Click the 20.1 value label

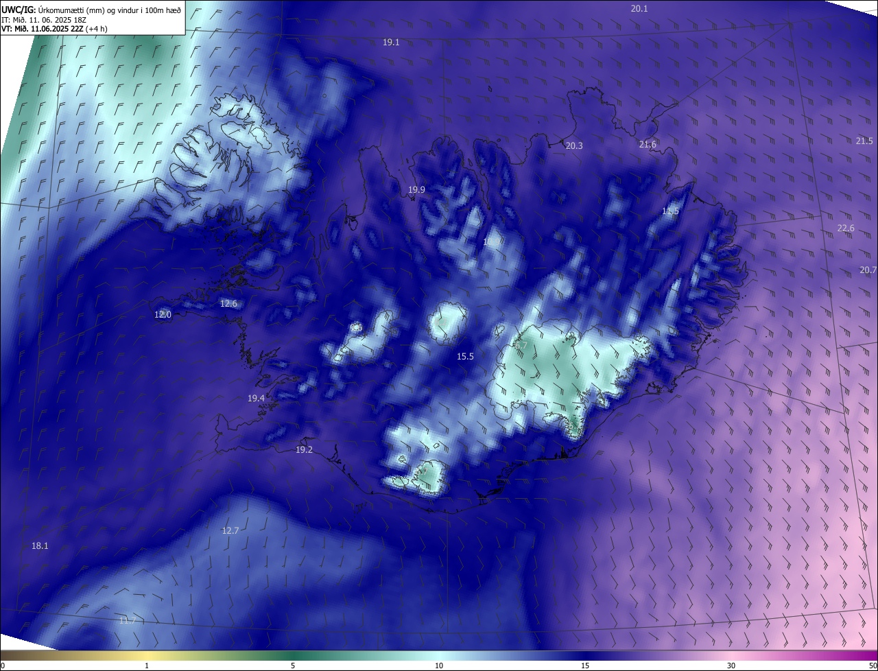(x=639, y=8)
